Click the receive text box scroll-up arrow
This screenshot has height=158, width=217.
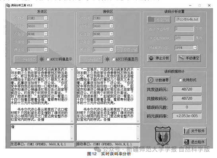[x=138, y=70]
